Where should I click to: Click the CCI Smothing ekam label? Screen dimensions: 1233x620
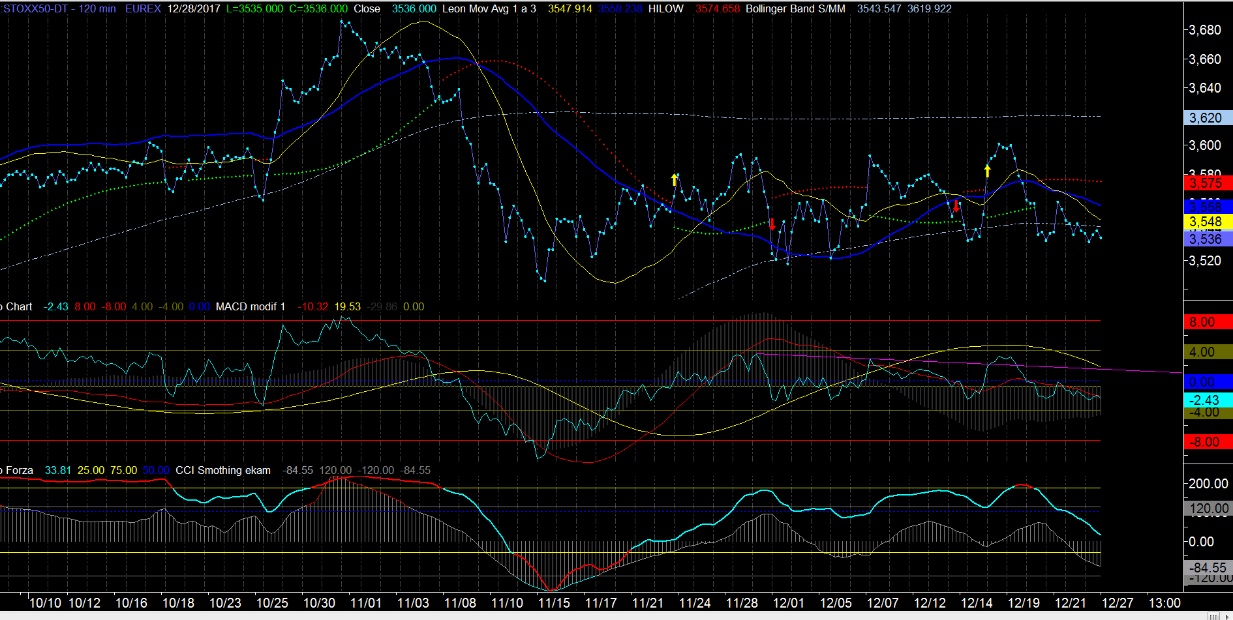tap(223, 470)
